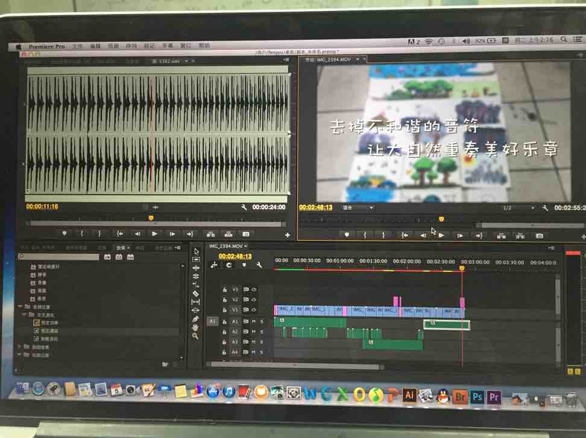Open timeline display settings wrench icon
586x438 pixels.
coord(259,265)
